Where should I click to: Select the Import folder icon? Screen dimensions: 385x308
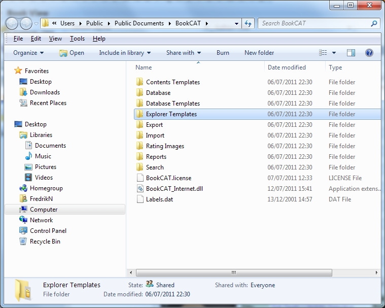point(139,135)
